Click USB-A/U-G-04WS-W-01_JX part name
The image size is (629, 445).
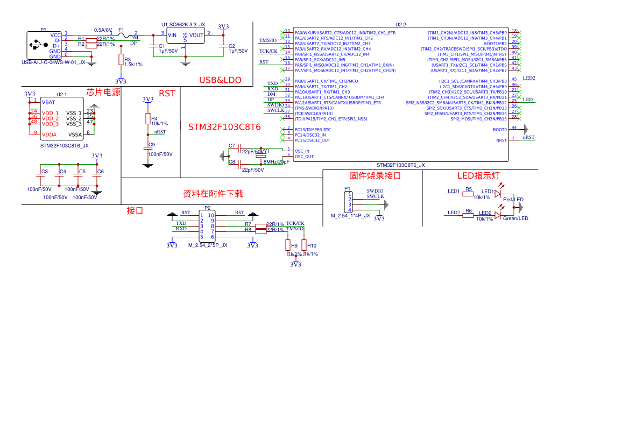point(53,62)
